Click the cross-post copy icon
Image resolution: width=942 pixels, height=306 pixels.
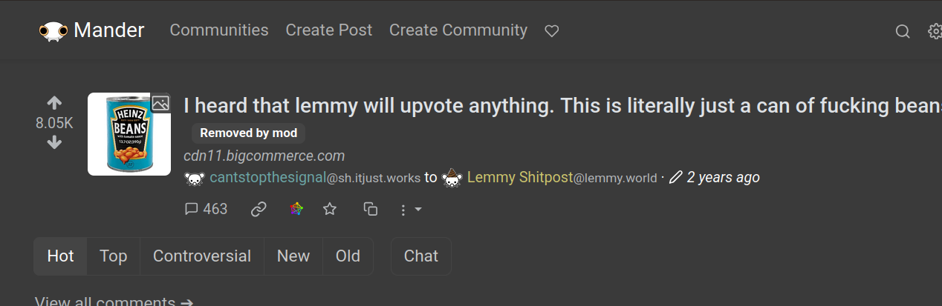(371, 210)
